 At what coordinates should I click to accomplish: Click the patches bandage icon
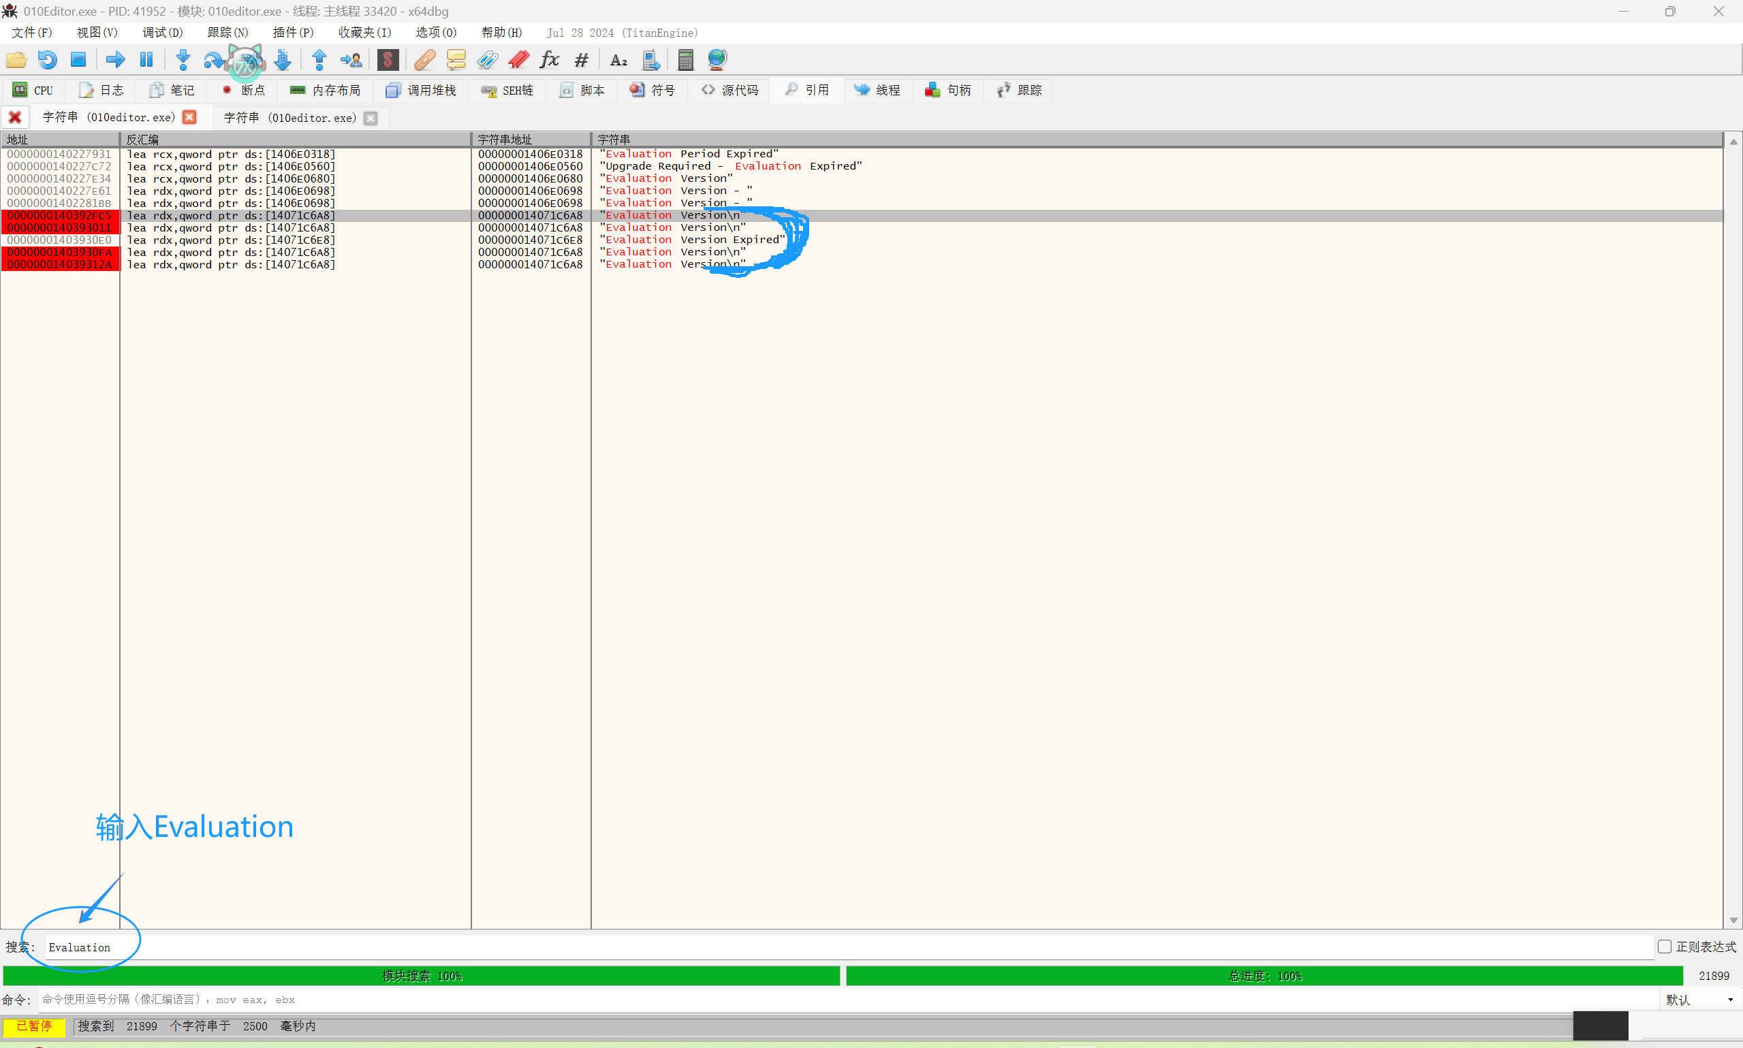[x=424, y=60]
